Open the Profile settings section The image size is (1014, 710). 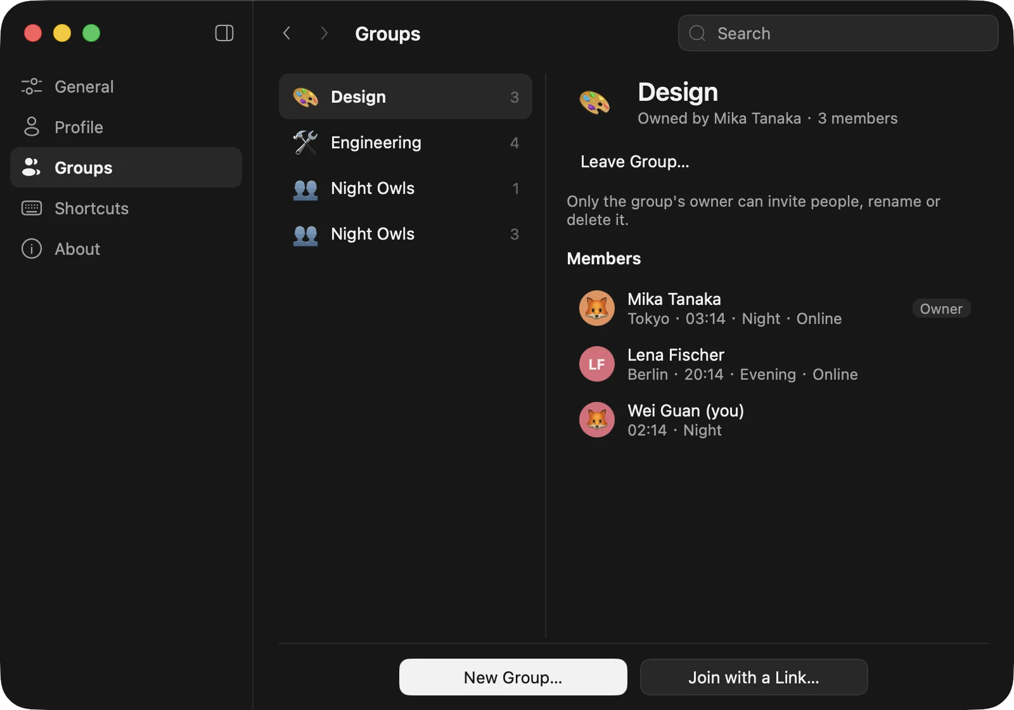[x=126, y=127]
